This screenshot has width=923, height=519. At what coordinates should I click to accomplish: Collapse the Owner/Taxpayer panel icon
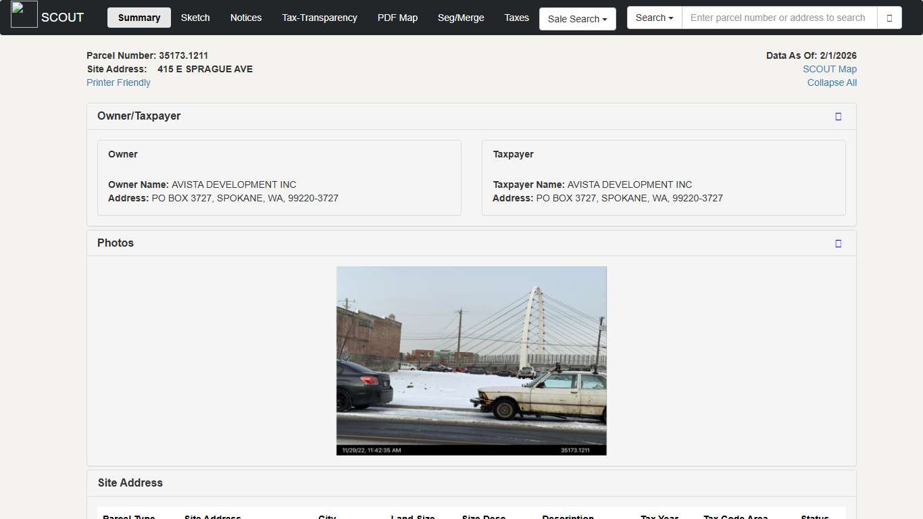click(838, 116)
